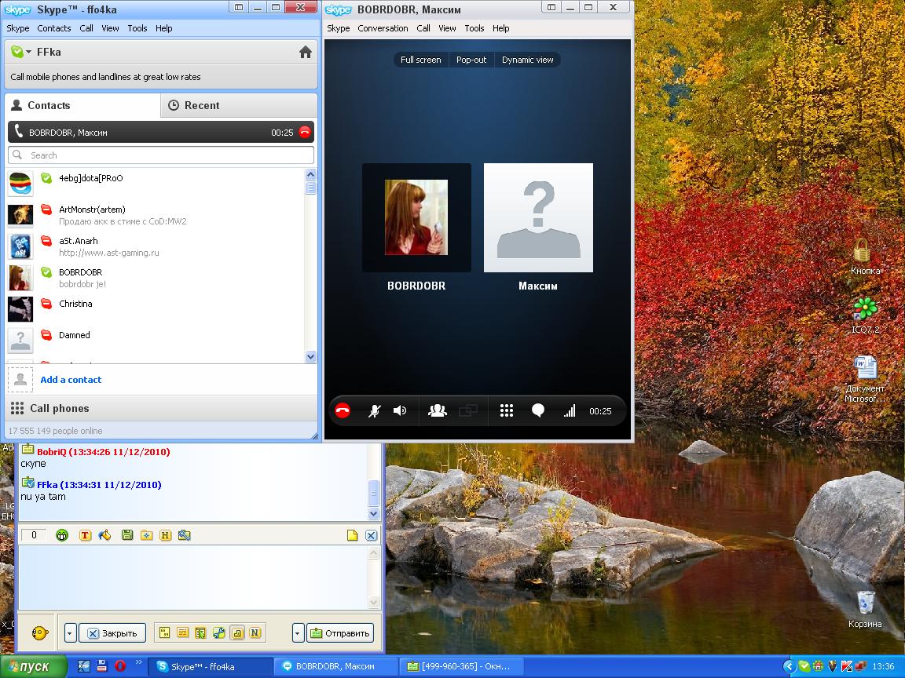Viewport: 905px width, 678px height.
Task: Toggle the pressed yellow button beside the wrench
Action: (237, 632)
